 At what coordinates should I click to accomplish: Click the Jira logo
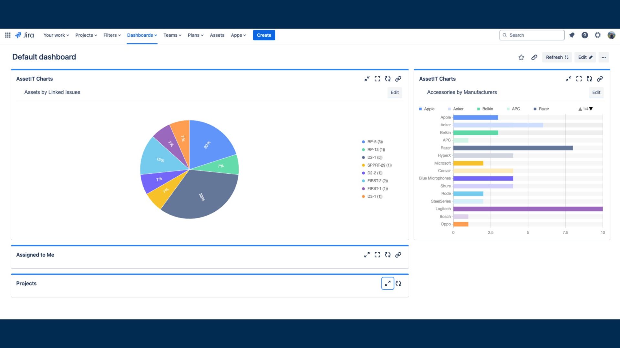click(x=25, y=35)
